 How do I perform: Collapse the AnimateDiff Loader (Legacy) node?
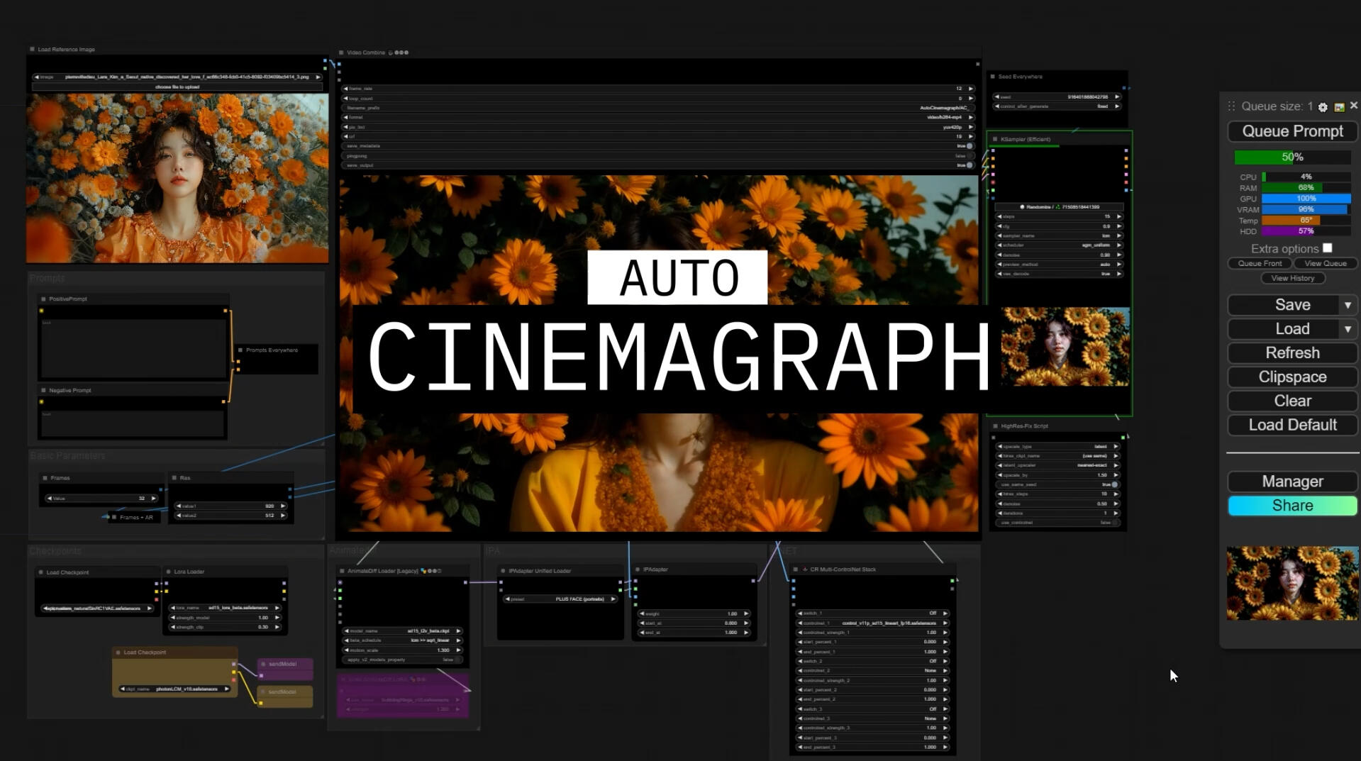pyautogui.click(x=343, y=570)
